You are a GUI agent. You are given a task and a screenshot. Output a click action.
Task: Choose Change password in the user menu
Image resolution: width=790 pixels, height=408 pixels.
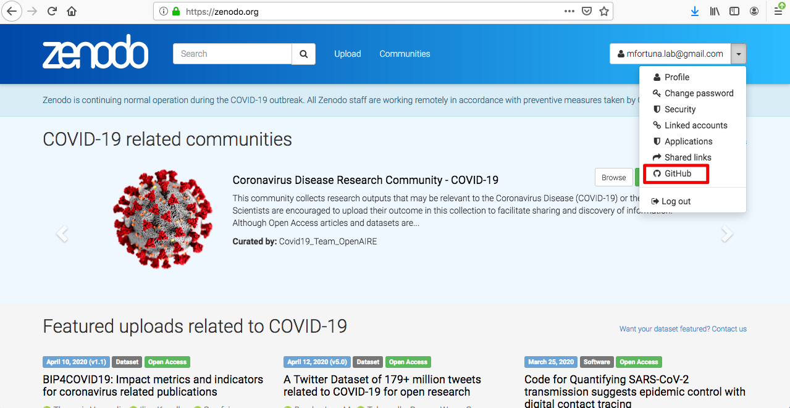(693, 93)
